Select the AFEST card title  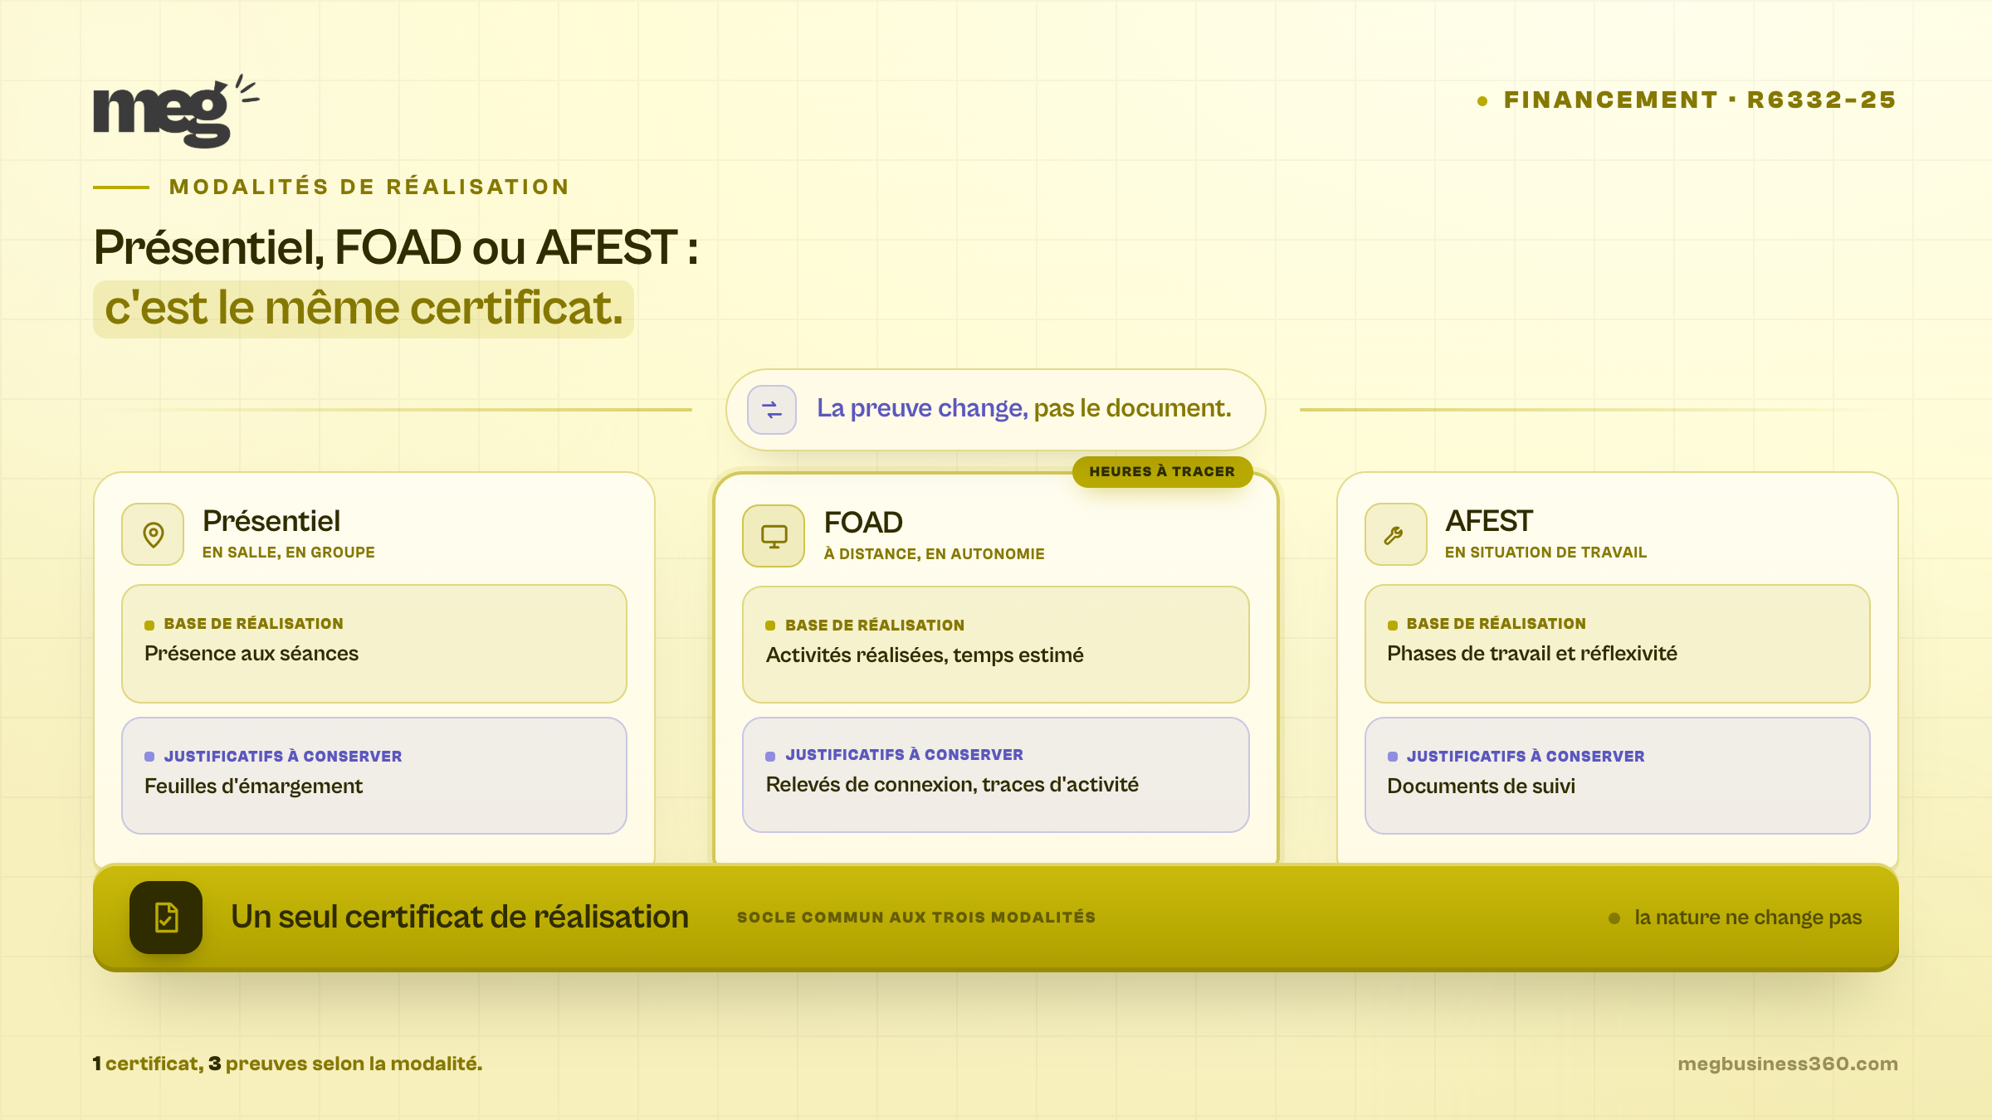coord(1488,521)
